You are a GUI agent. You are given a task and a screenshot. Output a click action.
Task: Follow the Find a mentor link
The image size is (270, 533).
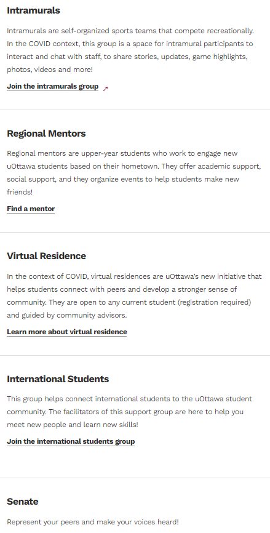(31, 209)
